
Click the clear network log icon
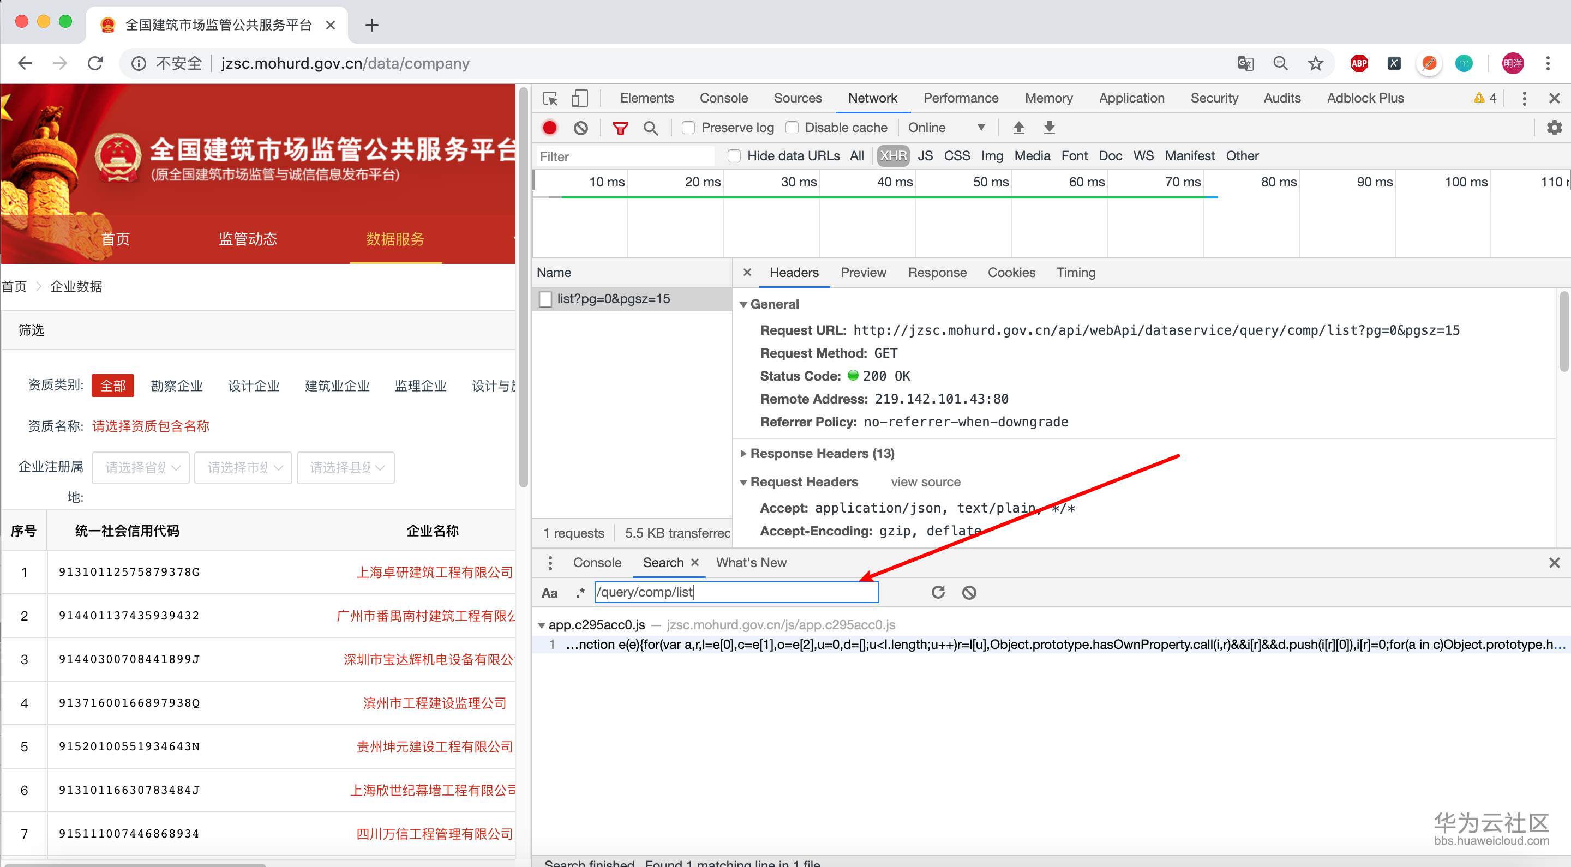(580, 128)
